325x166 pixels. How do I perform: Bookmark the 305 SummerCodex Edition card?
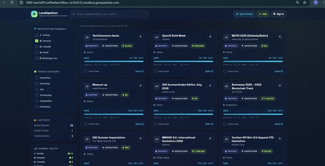point(210,86)
